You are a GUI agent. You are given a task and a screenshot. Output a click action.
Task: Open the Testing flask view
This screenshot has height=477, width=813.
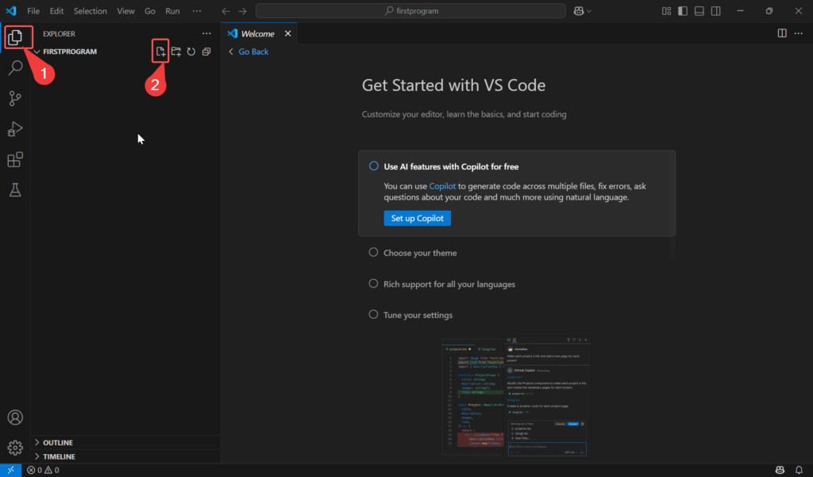click(15, 190)
